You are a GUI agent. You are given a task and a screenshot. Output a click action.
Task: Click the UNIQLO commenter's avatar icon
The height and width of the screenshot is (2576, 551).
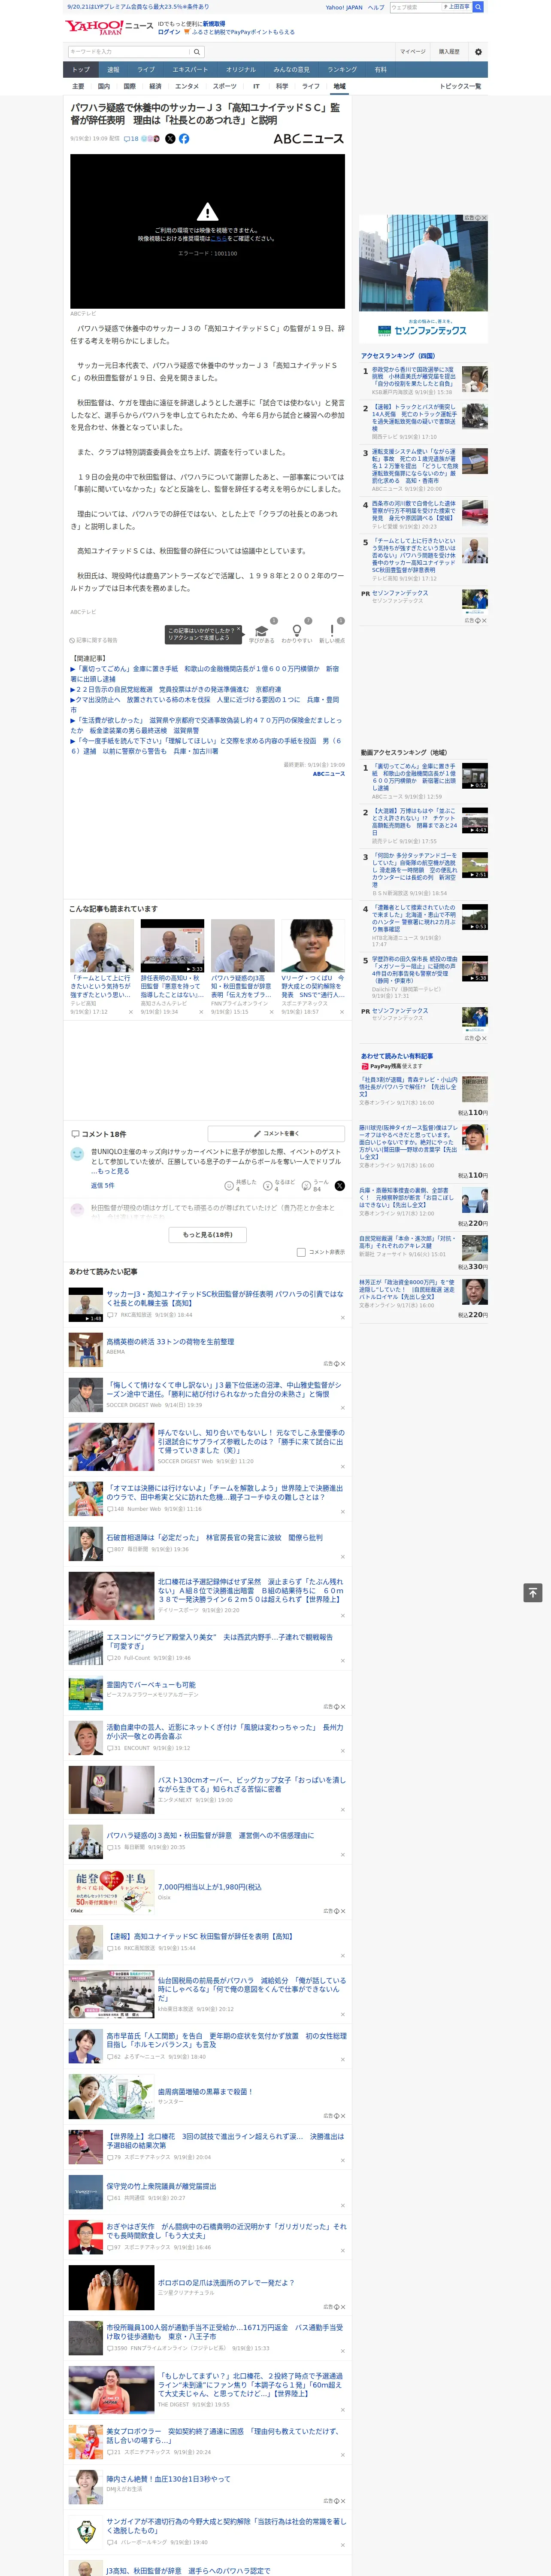(x=77, y=1154)
